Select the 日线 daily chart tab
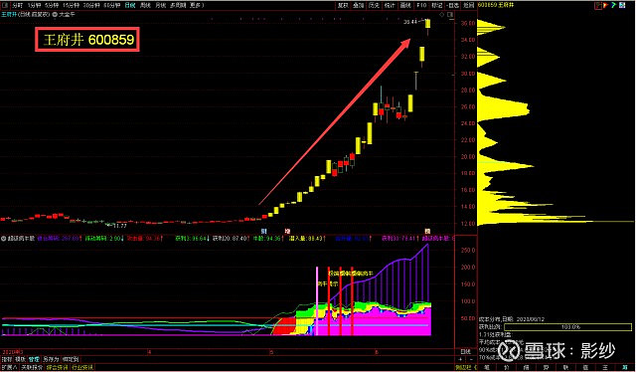Viewport: 636px width, 372px height. click(x=130, y=5)
